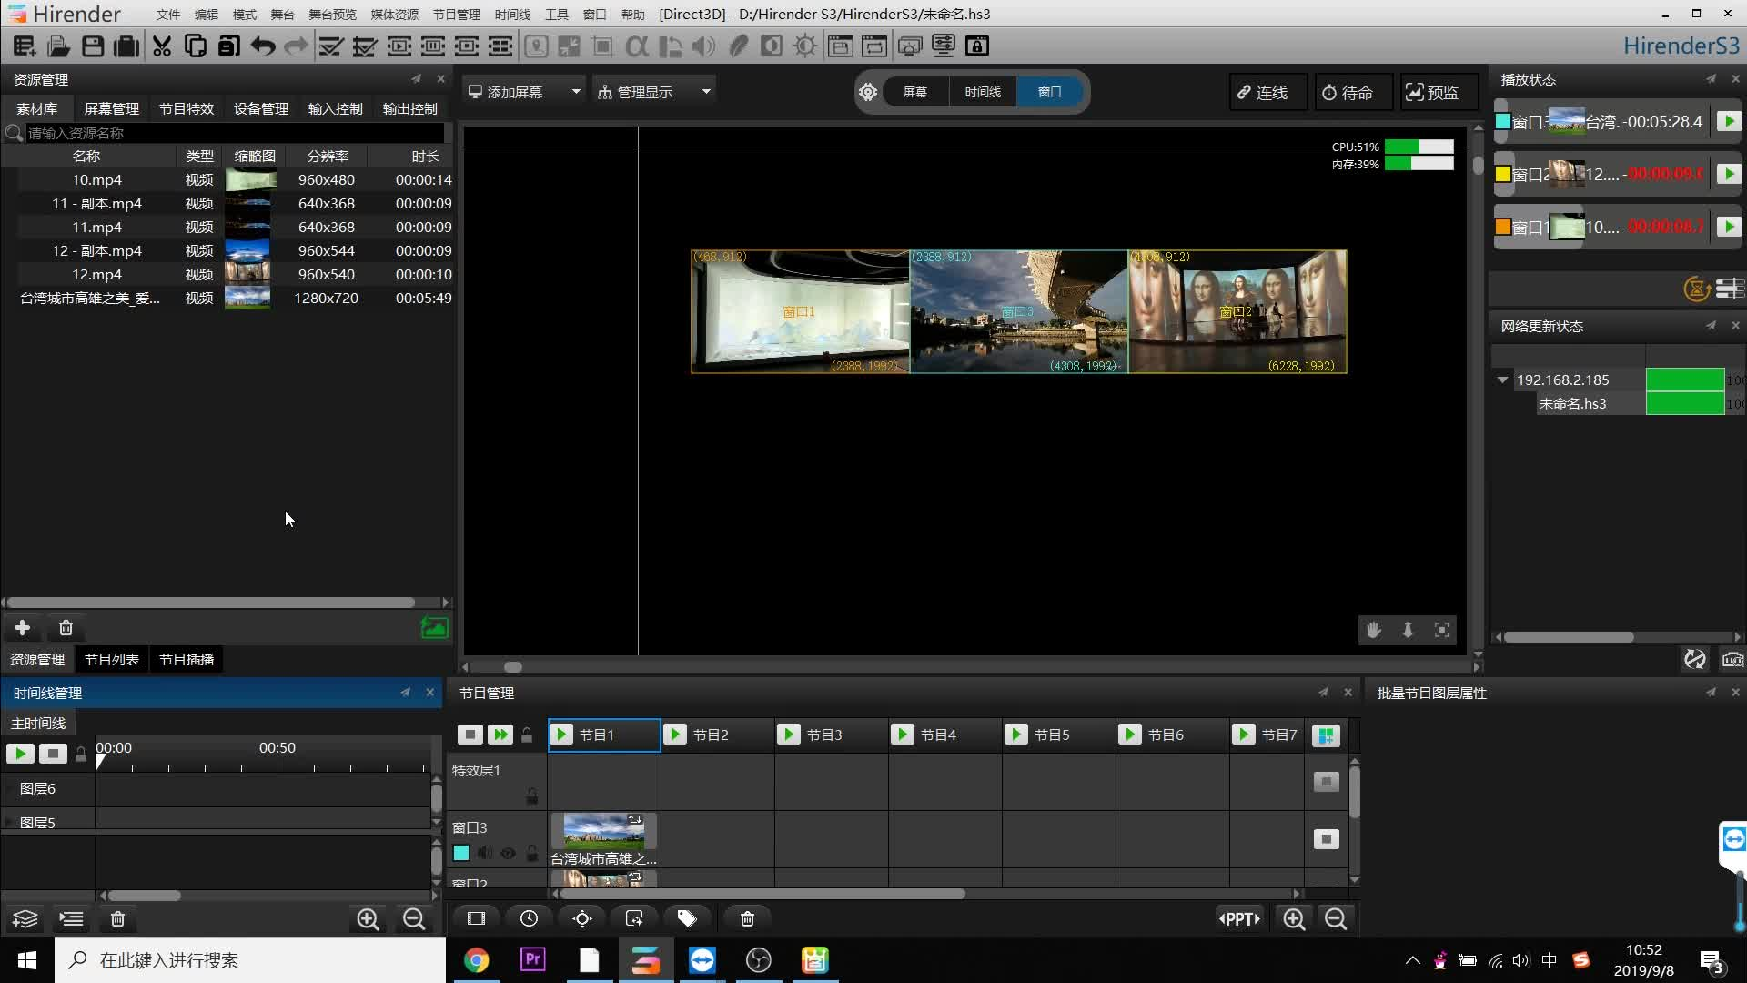The image size is (1747, 983).
Task: Toggle lock on 窗口3 layer
Action: tap(532, 853)
